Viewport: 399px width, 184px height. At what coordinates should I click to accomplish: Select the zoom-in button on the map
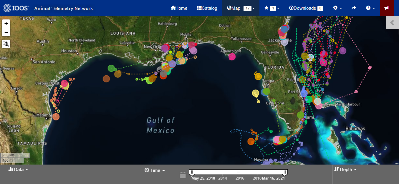pos(6,23)
